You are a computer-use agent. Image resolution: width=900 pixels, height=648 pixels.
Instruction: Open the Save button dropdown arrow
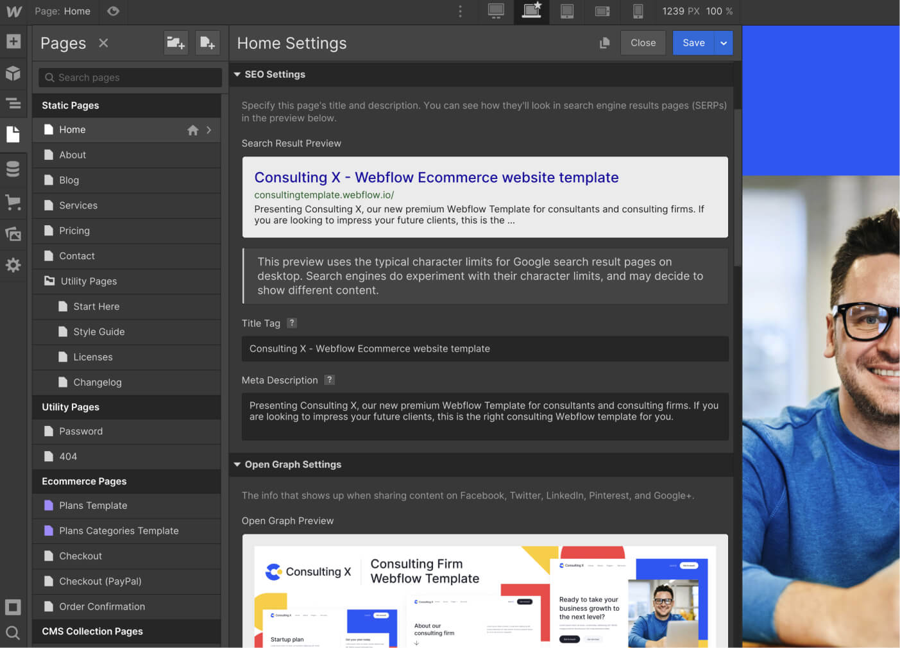723,42
